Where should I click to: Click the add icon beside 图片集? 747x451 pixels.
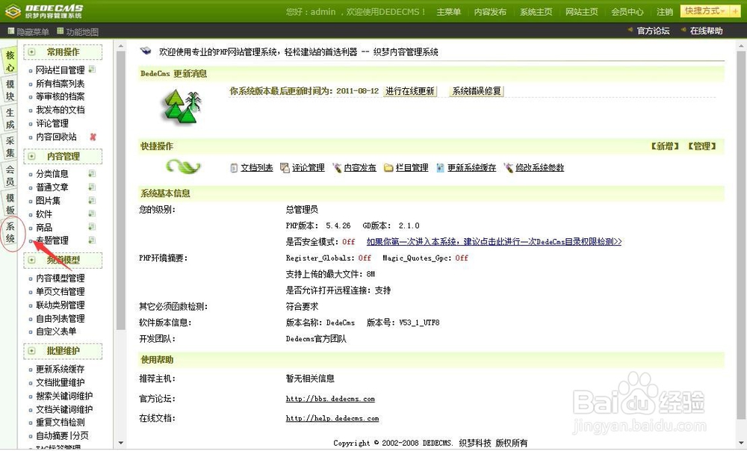(92, 200)
